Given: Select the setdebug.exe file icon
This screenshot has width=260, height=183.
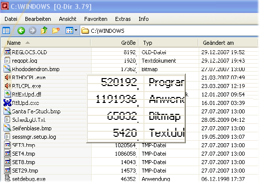Looking at the screenshot, I should pyautogui.click(x=7, y=179).
